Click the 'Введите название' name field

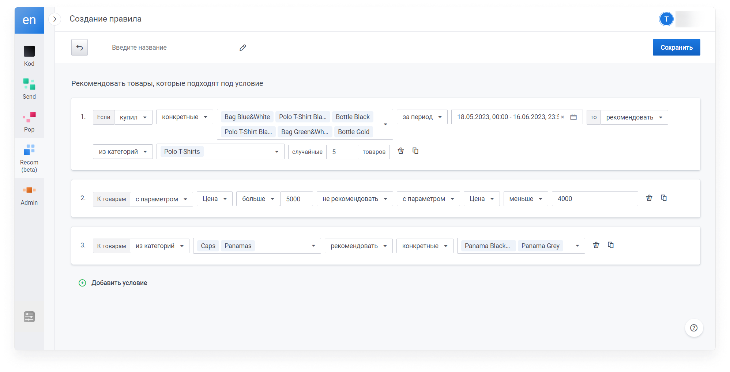coord(172,48)
